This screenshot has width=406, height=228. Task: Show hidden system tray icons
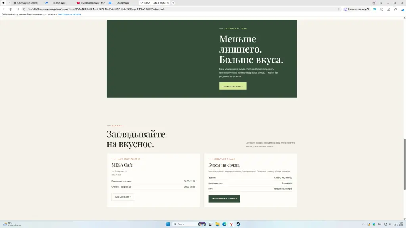point(363,224)
